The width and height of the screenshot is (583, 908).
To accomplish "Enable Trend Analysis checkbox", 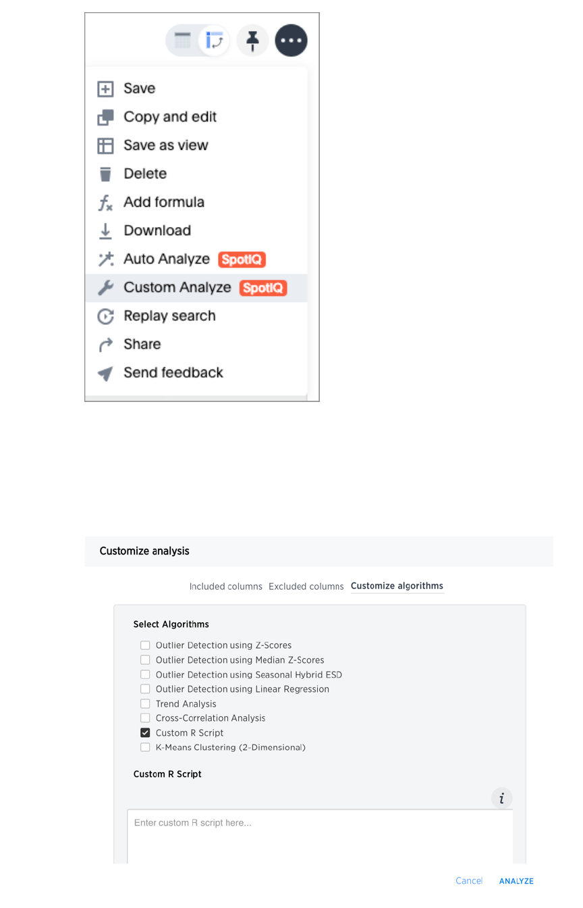I will click(x=145, y=704).
